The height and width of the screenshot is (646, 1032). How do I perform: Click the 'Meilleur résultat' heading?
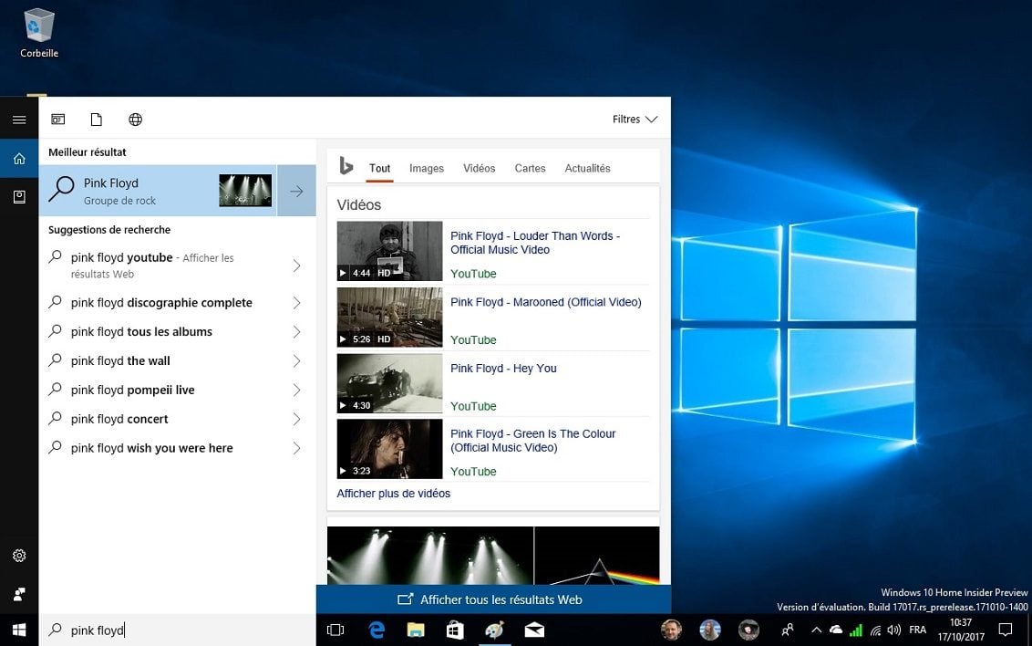(87, 152)
